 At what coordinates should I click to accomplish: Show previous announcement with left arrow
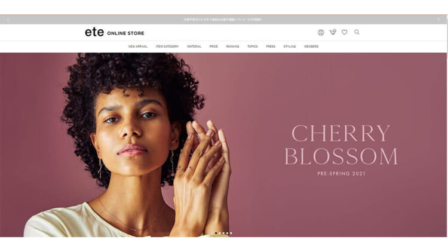[x=8, y=20]
